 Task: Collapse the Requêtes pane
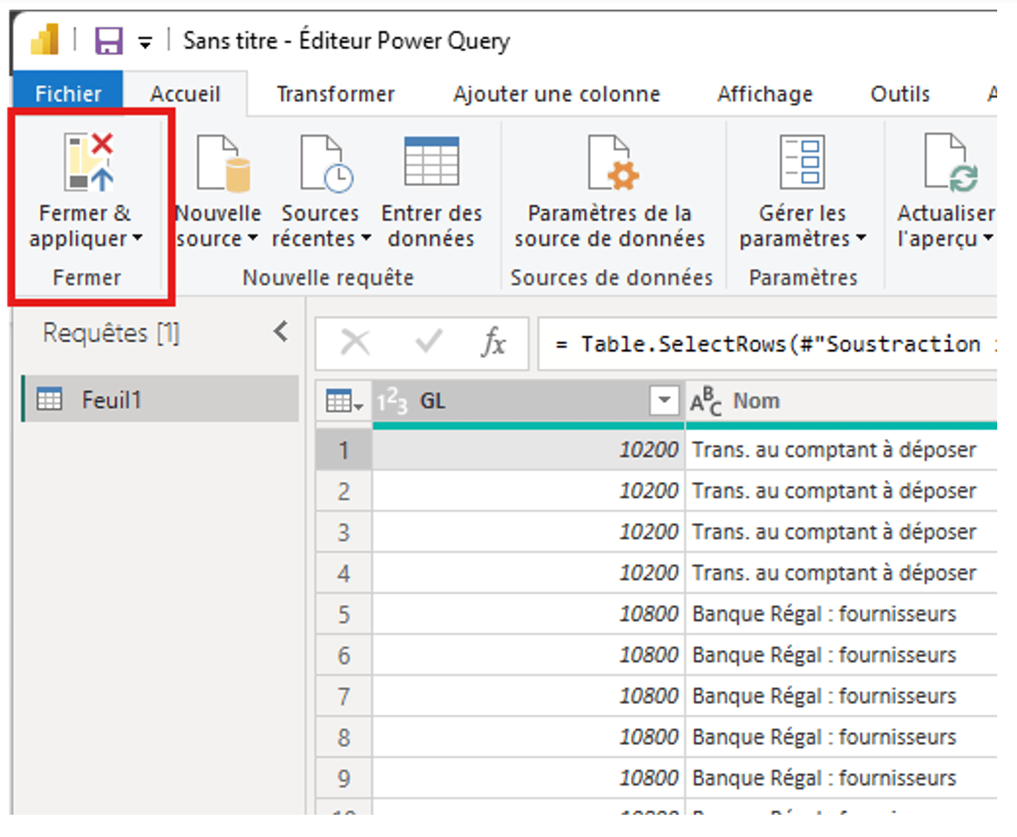click(280, 332)
